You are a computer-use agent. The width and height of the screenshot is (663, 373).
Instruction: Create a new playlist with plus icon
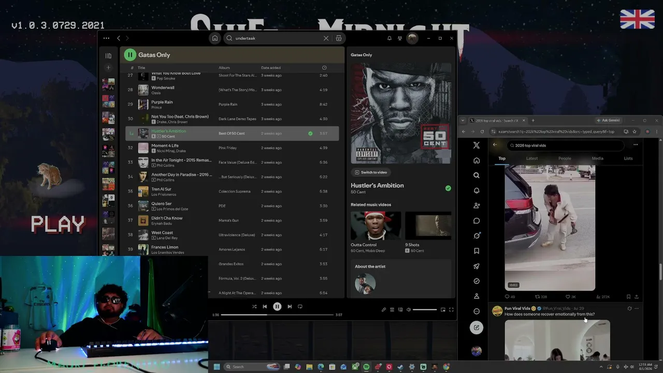(x=108, y=68)
